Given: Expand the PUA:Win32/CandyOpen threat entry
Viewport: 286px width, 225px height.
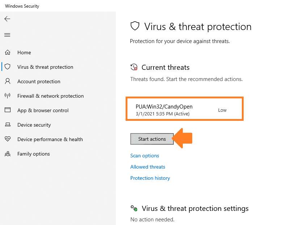Looking at the screenshot, I should (x=185, y=109).
